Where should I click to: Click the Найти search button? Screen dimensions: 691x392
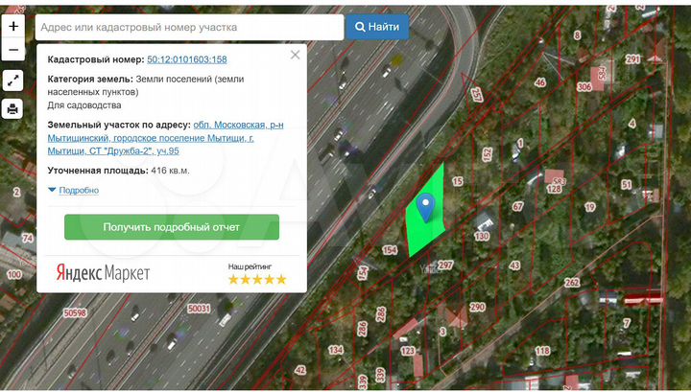pyautogui.click(x=377, y=27)
